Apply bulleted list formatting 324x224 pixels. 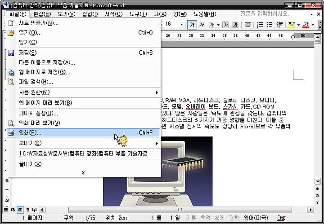pyautogui.click(x=269, y=25)
